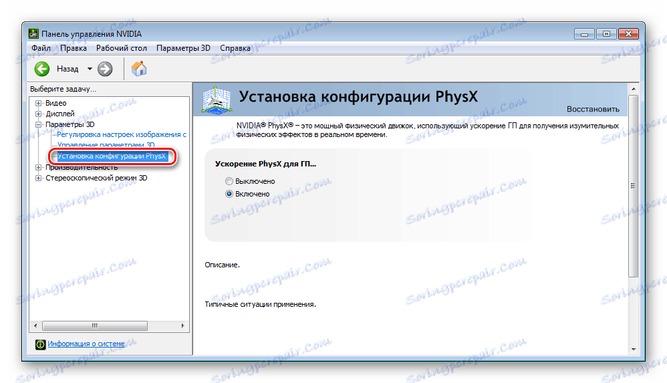Open the Параметры 3D menu
Viewport: 667px width, 383px height.
pyautogui.click(x=183, y=48)
